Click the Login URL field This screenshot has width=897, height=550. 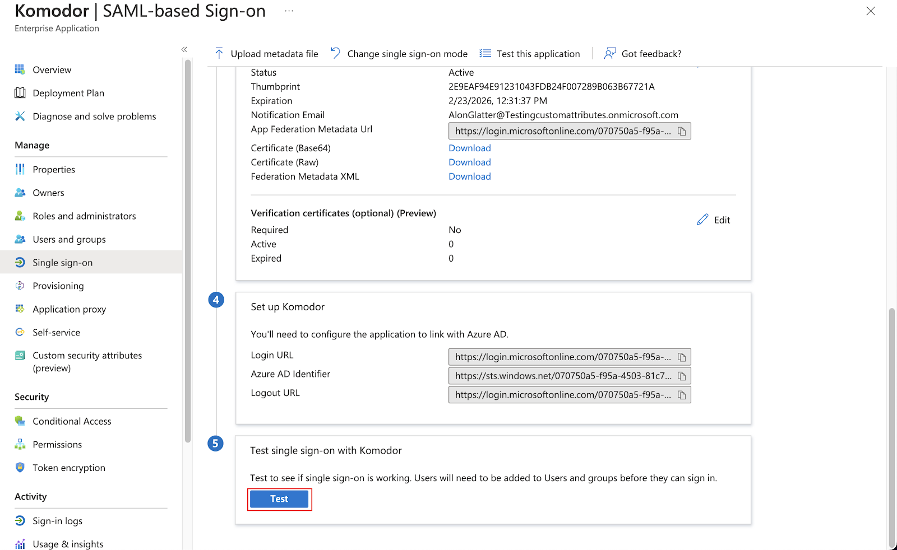coord(570,357)
